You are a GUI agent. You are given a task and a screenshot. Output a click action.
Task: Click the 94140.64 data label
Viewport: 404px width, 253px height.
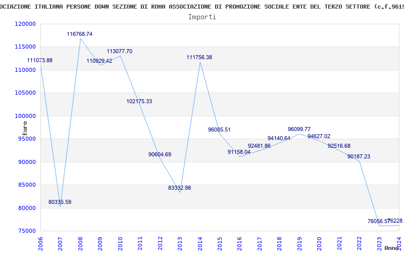pyautogui.click(x=279, y=138)
